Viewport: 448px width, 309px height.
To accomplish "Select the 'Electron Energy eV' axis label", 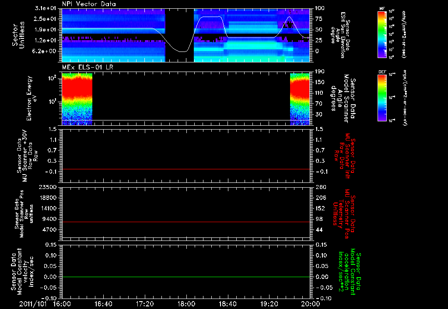I will point(31,98).
